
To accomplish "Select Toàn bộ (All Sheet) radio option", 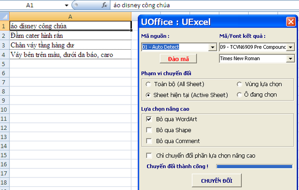I will pyautogui.click(x=148, y=84).
